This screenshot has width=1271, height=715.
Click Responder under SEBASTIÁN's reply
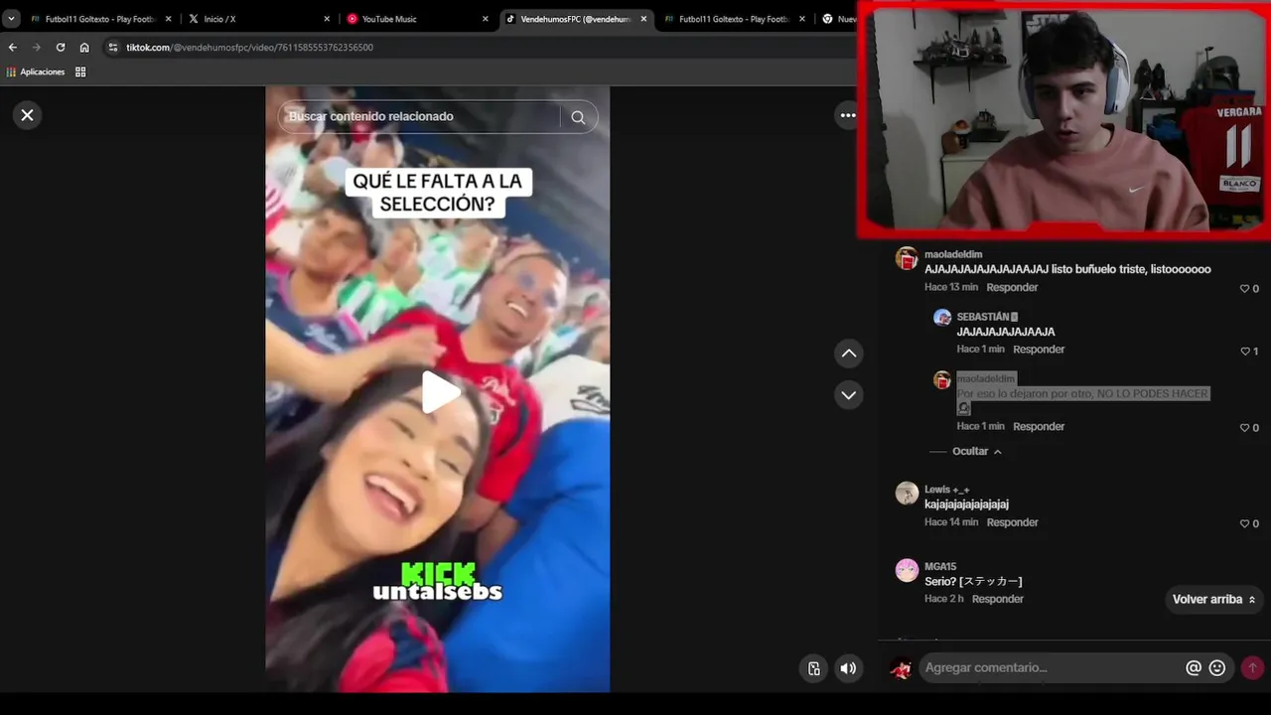point(1039,350)
